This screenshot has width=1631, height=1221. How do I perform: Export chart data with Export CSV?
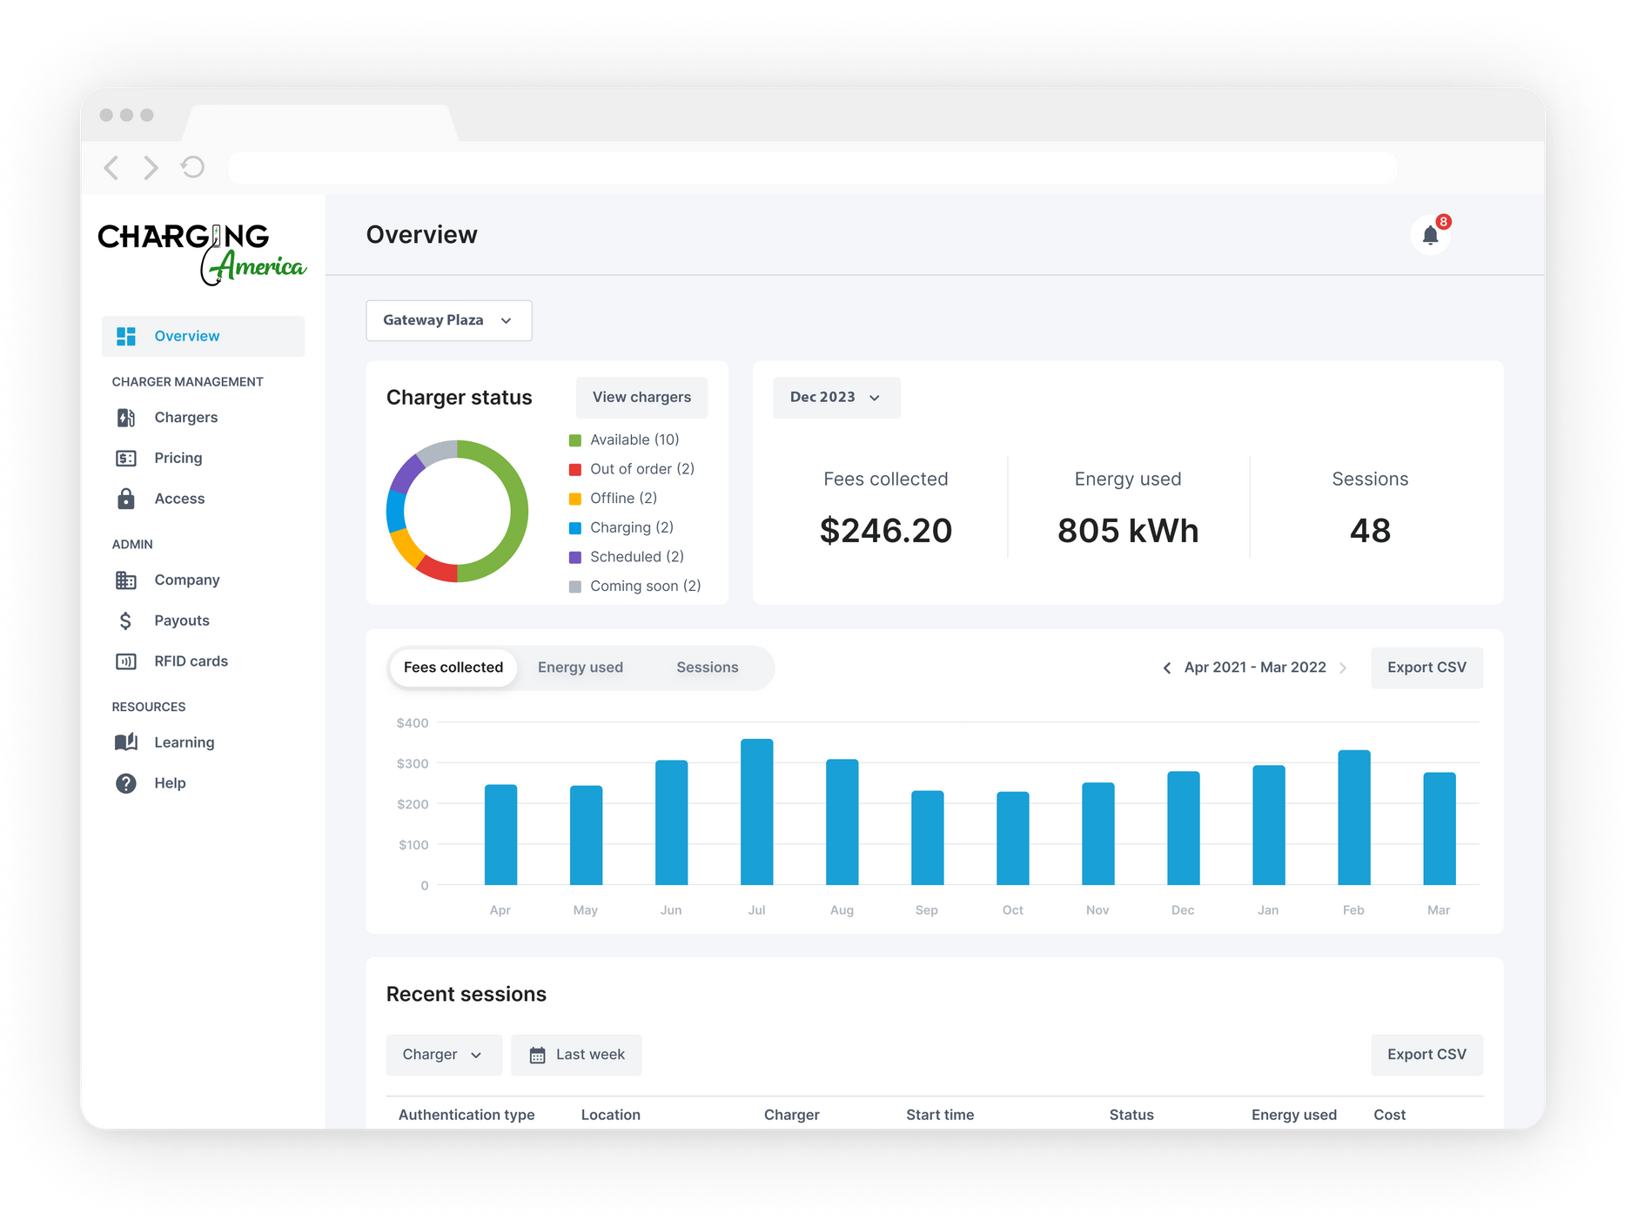(x=1426, y=668)
